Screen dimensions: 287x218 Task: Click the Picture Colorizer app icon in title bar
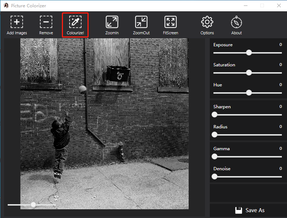tap(6, 5)
